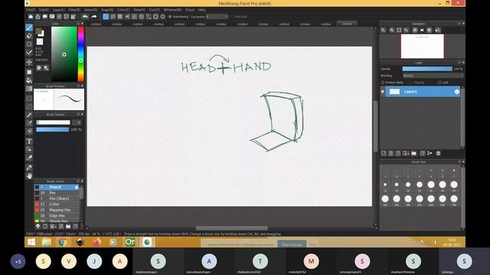Select the Brush tool in left toolbar
This screenshot has width=490, height=275.
point(29,27)
